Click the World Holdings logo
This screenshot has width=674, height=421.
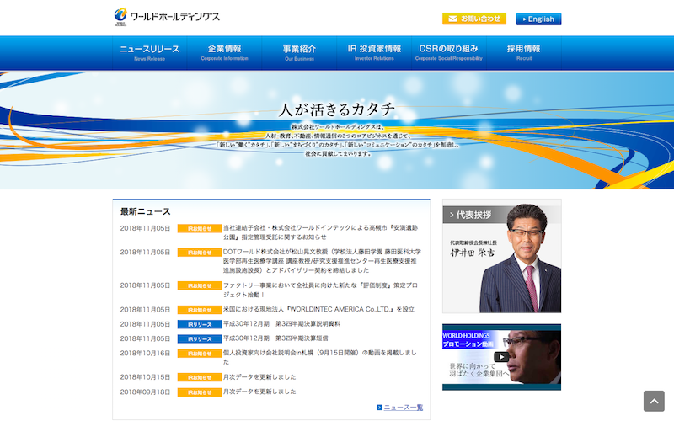(166, 17)
